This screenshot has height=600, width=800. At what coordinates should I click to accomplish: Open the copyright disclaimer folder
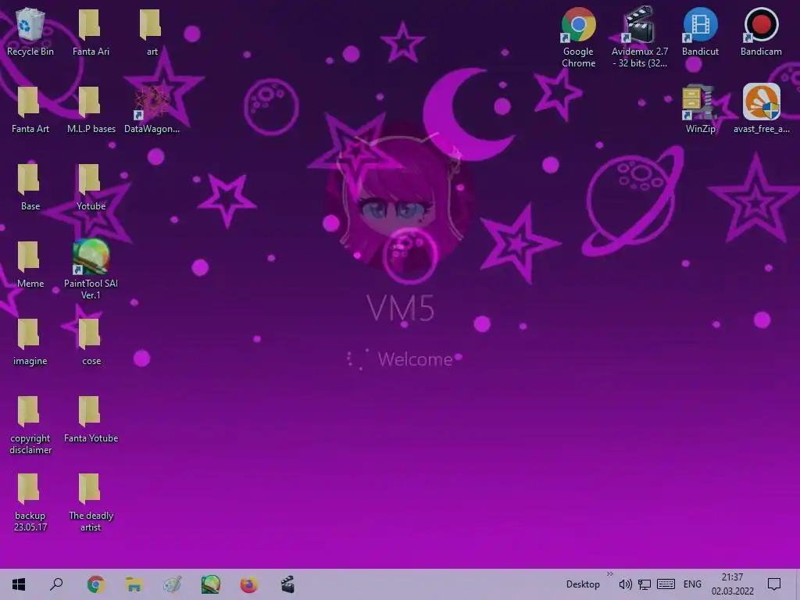tap(30, 424)
